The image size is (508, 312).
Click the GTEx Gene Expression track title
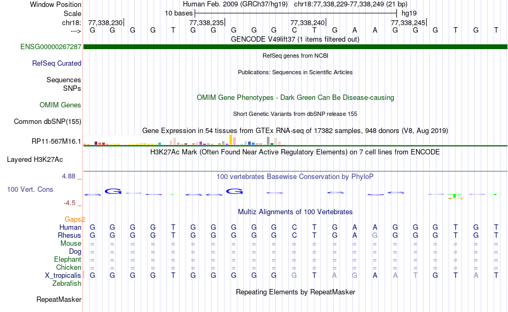click(x=295, y=130)
